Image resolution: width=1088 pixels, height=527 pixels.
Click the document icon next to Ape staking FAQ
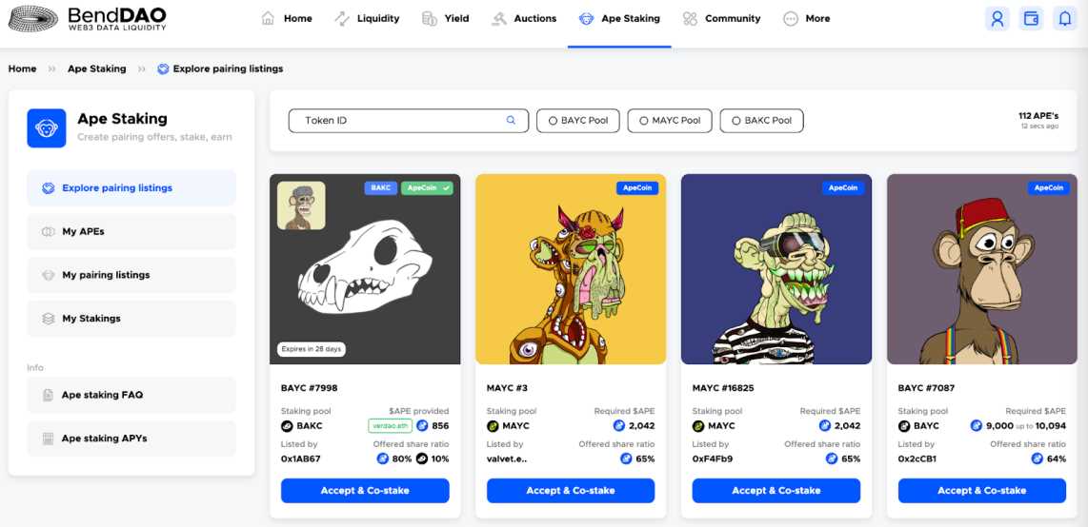pos(48,395)
